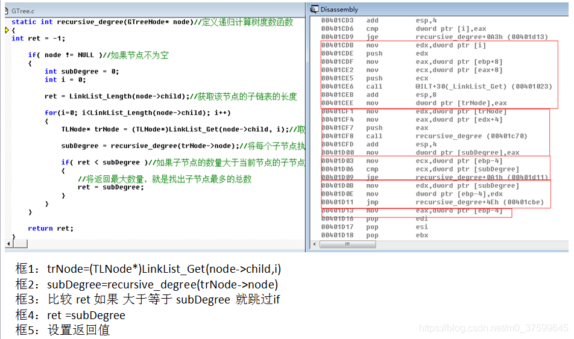The width and height of the screenshot is (574, 339).
Task: Click disassembly row 00401CEE 'mov dword ptr [trNode],eax'
Action: point(414,103)
